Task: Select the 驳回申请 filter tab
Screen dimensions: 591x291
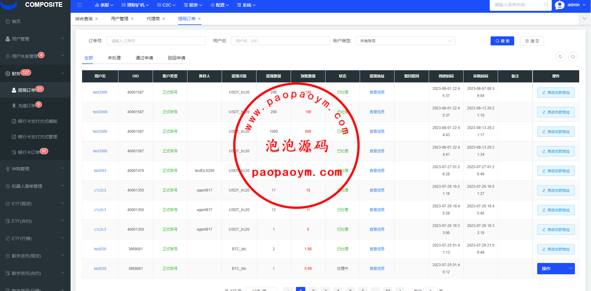Action: 177,58
